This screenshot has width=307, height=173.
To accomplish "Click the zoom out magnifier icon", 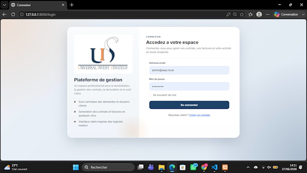I will tap(235, 14).
